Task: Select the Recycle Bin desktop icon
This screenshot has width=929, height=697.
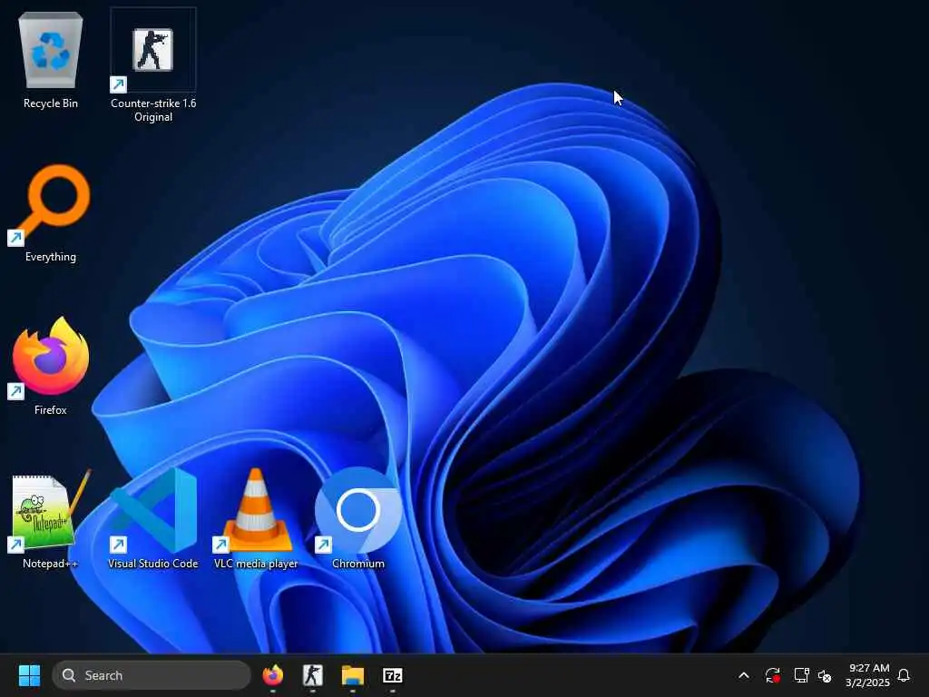Action: click(51, 51)
